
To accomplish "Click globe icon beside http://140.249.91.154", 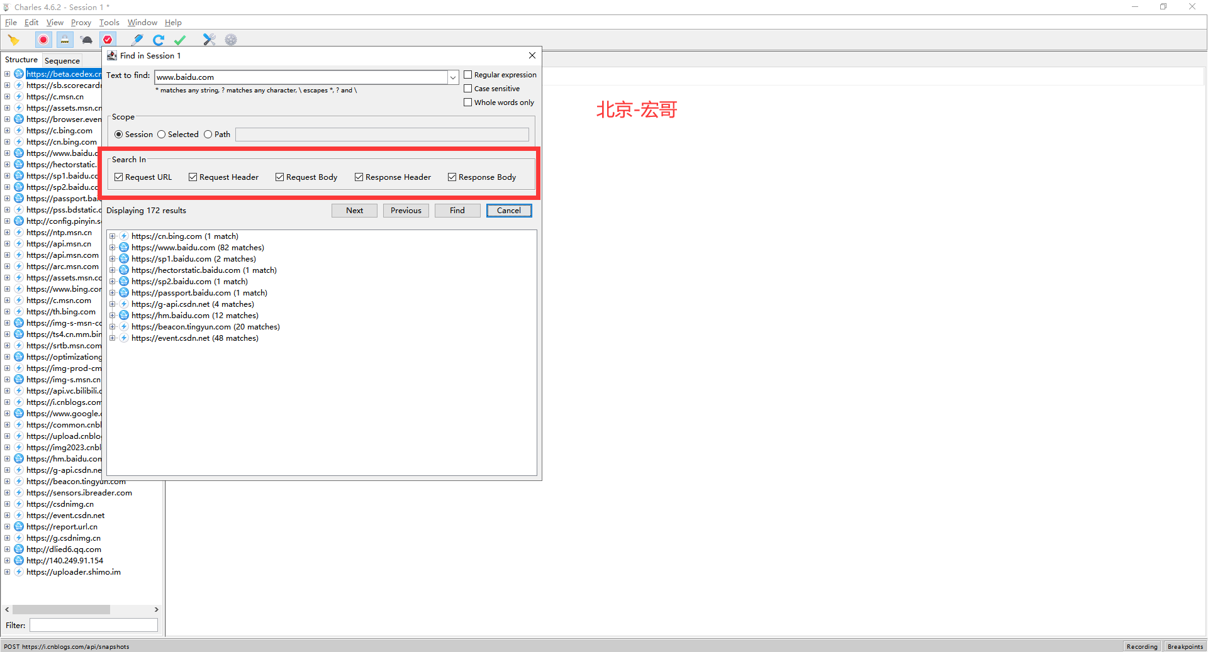I will click(19, 561).
